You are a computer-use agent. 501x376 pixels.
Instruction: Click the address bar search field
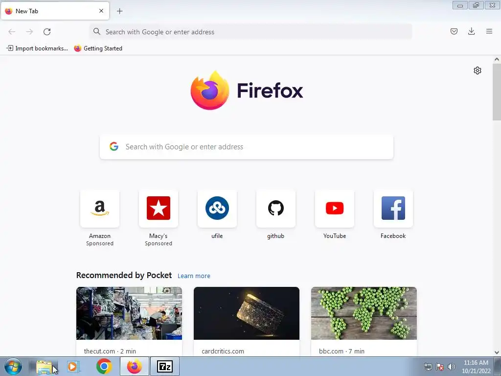(x=250, y=32)
